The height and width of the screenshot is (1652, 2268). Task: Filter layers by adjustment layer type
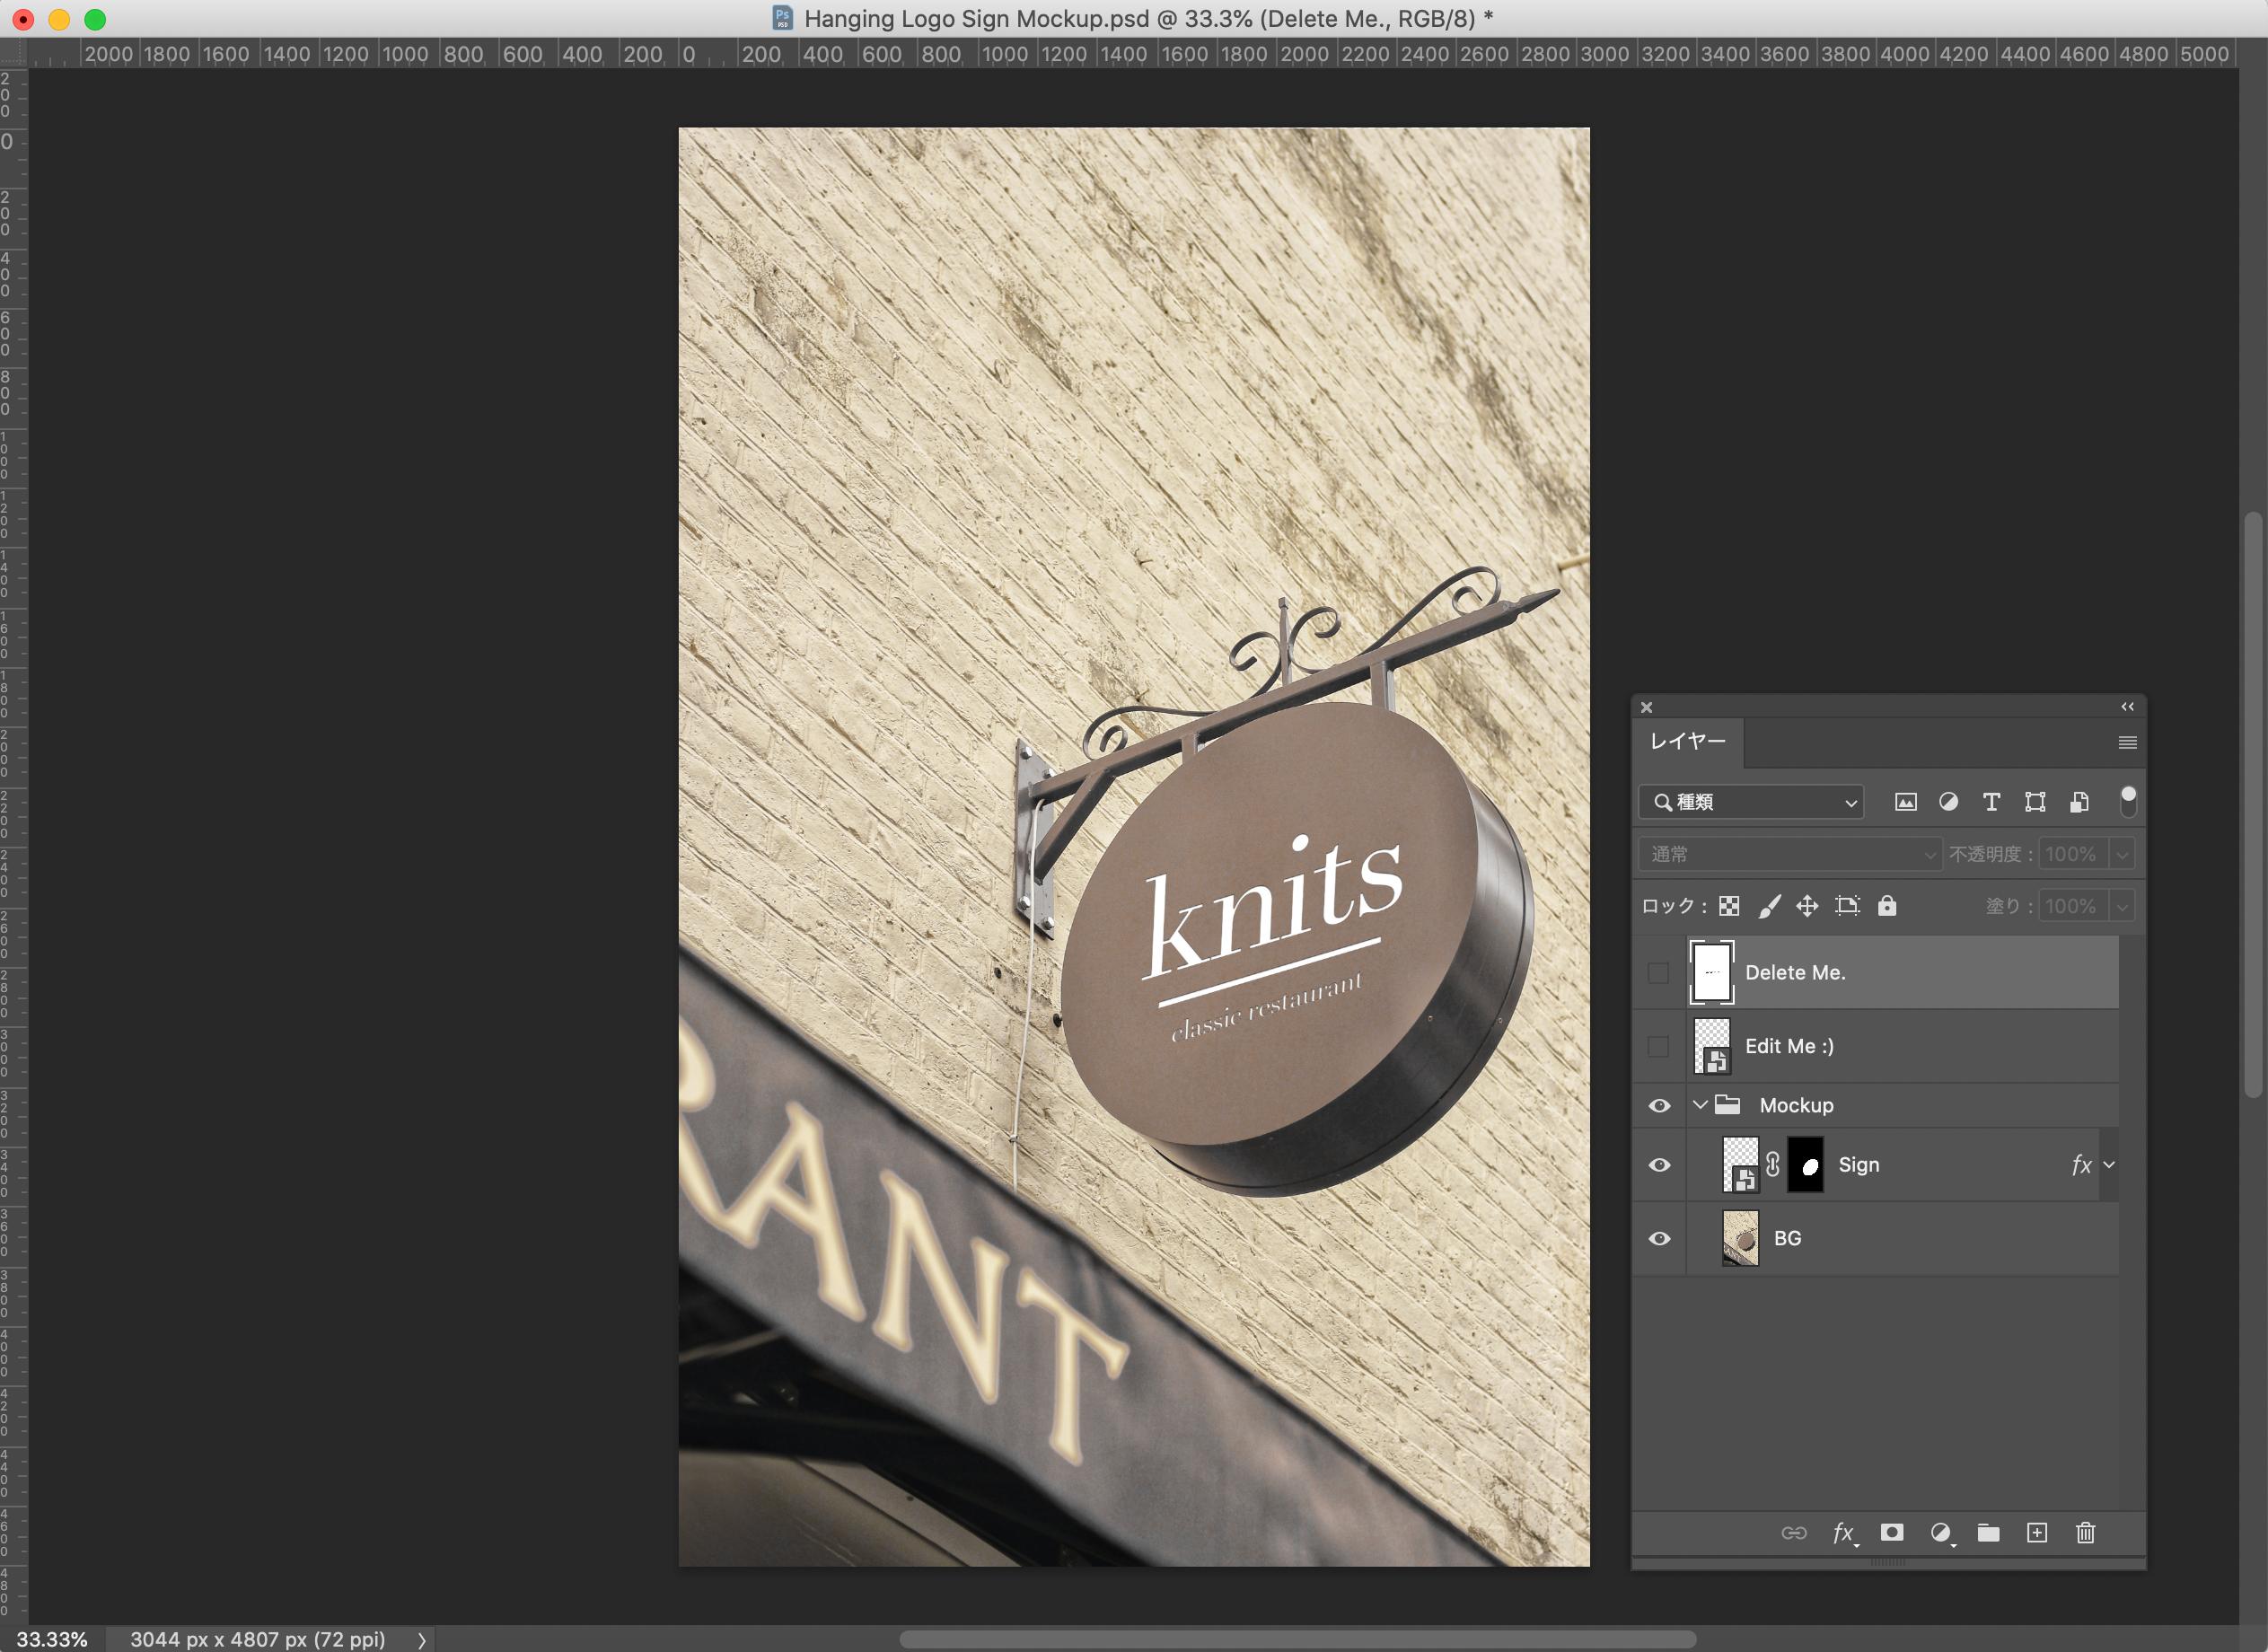point(1948,802)
